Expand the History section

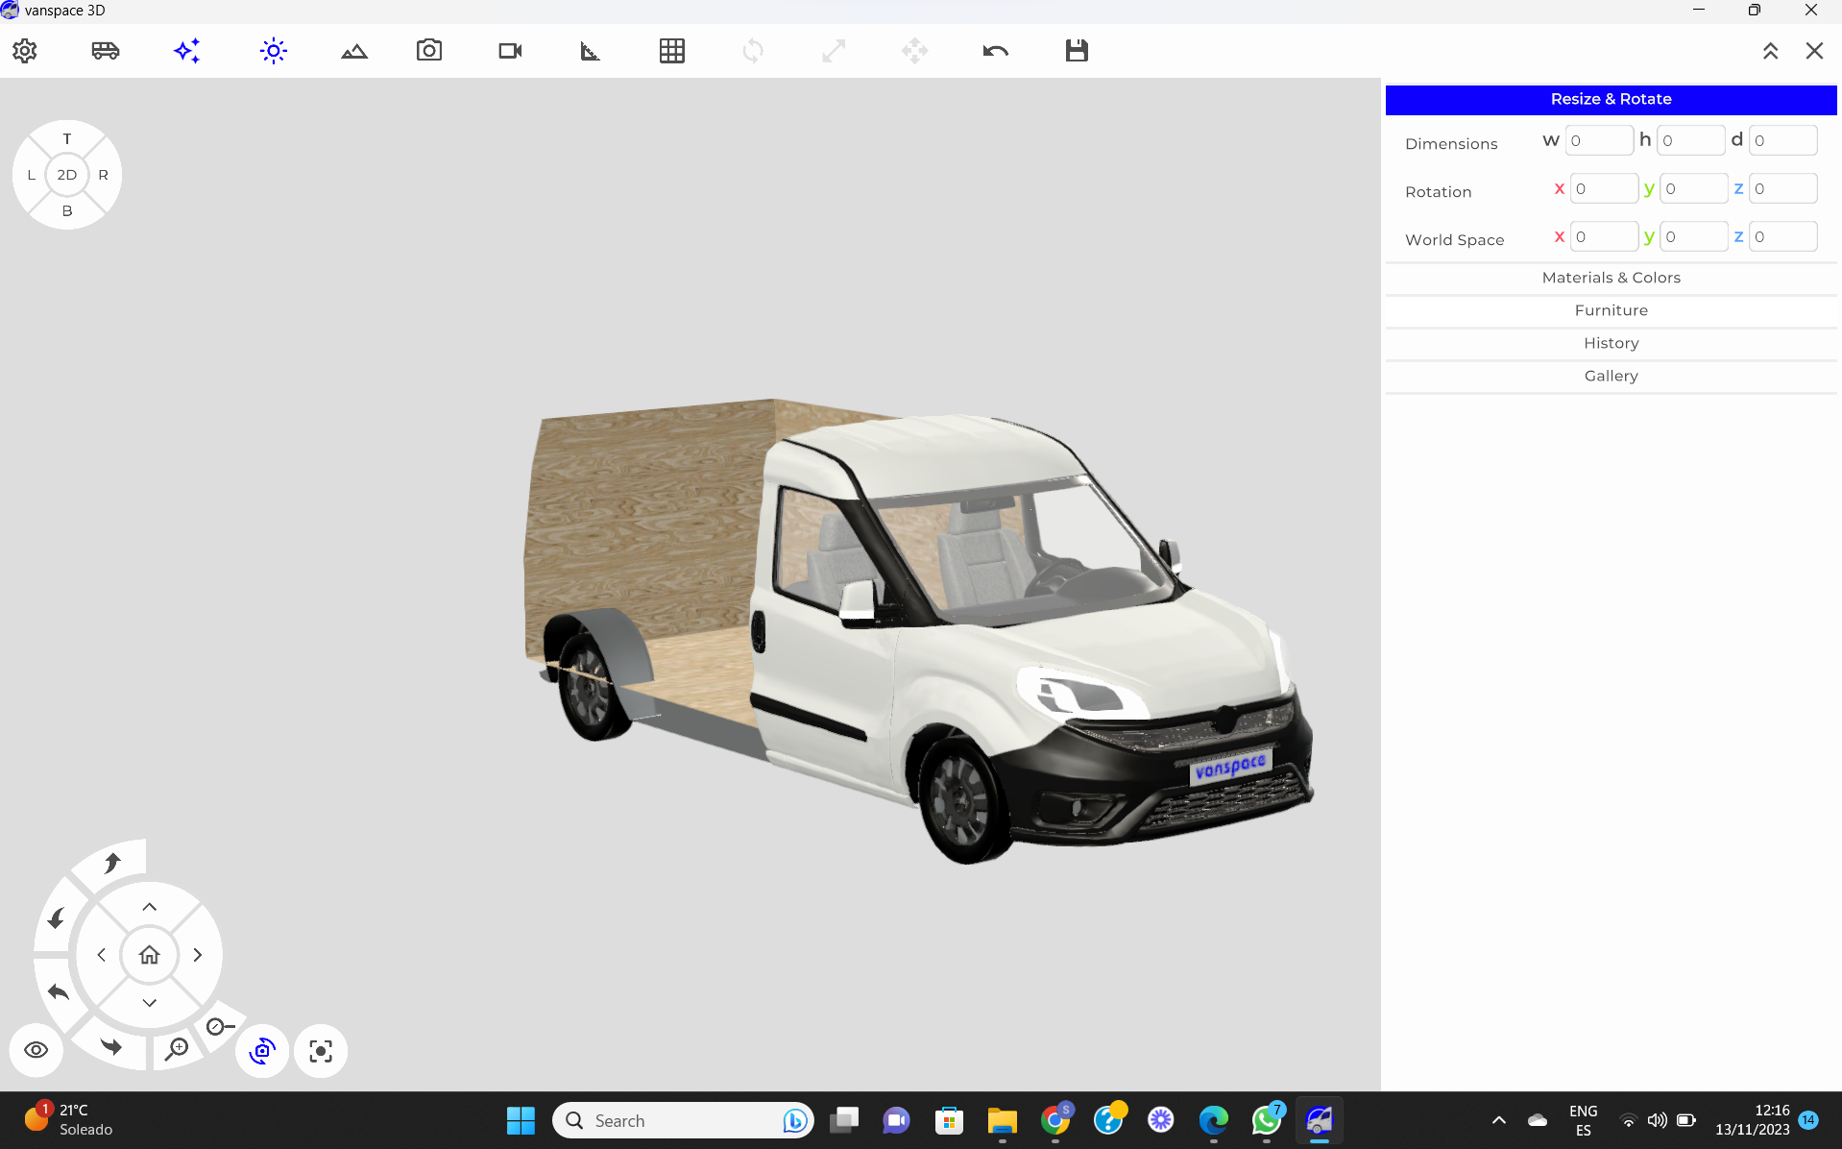[1611, 343]
